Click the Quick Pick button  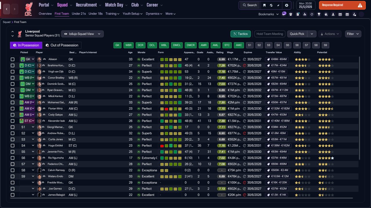point(297,34)
